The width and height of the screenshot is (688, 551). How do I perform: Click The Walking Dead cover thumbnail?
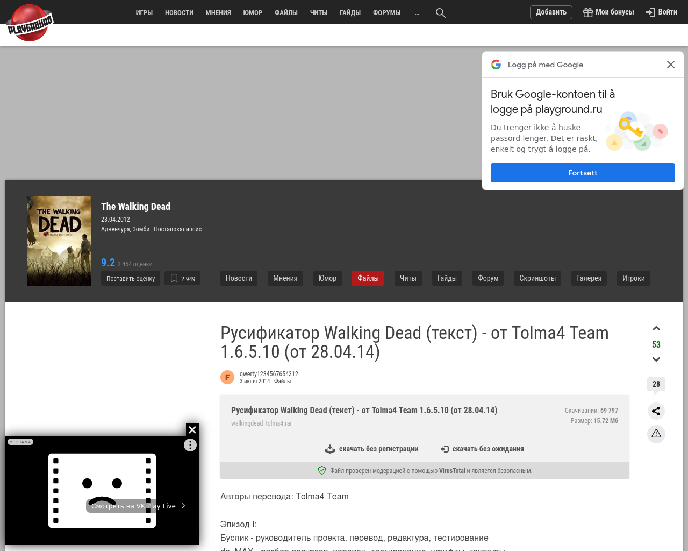click(59, 241)
